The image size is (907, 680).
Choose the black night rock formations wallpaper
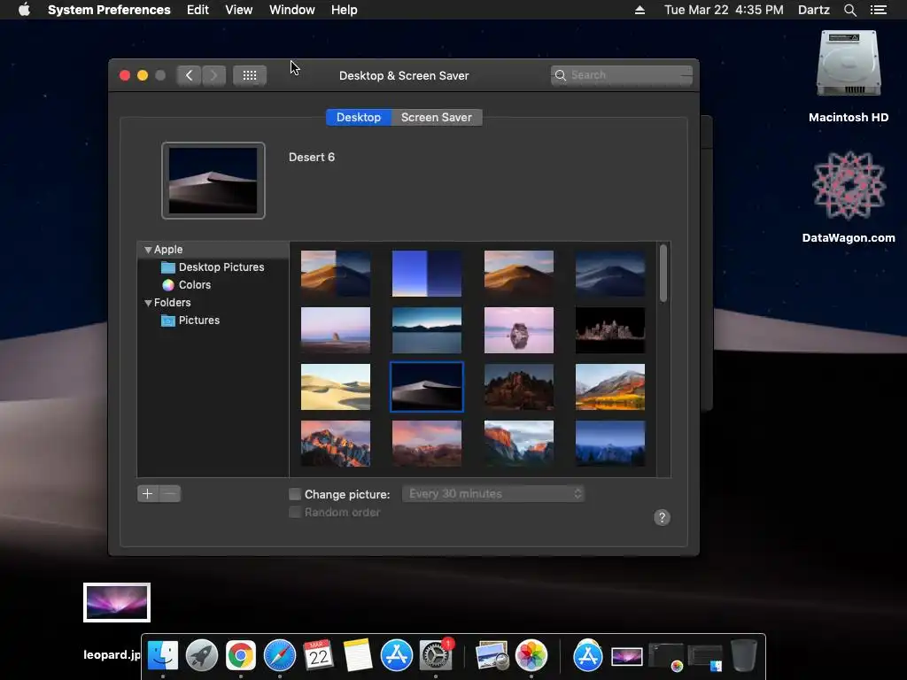[610, 330]
